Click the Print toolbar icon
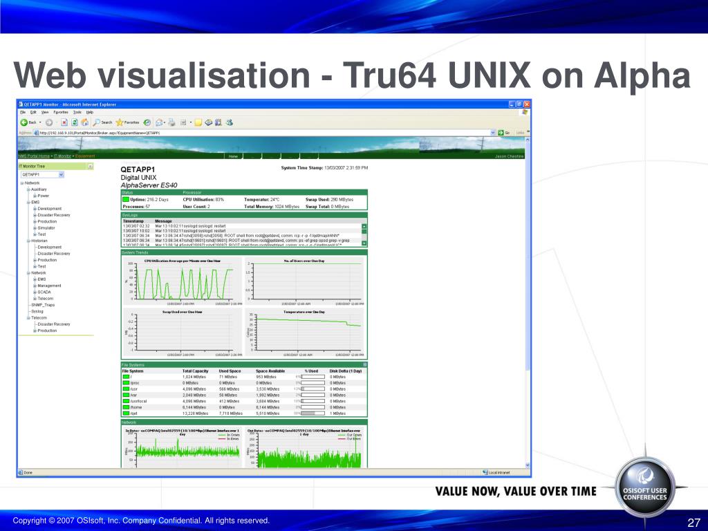Viewport: 708px width, 531px height. [171, 122]
